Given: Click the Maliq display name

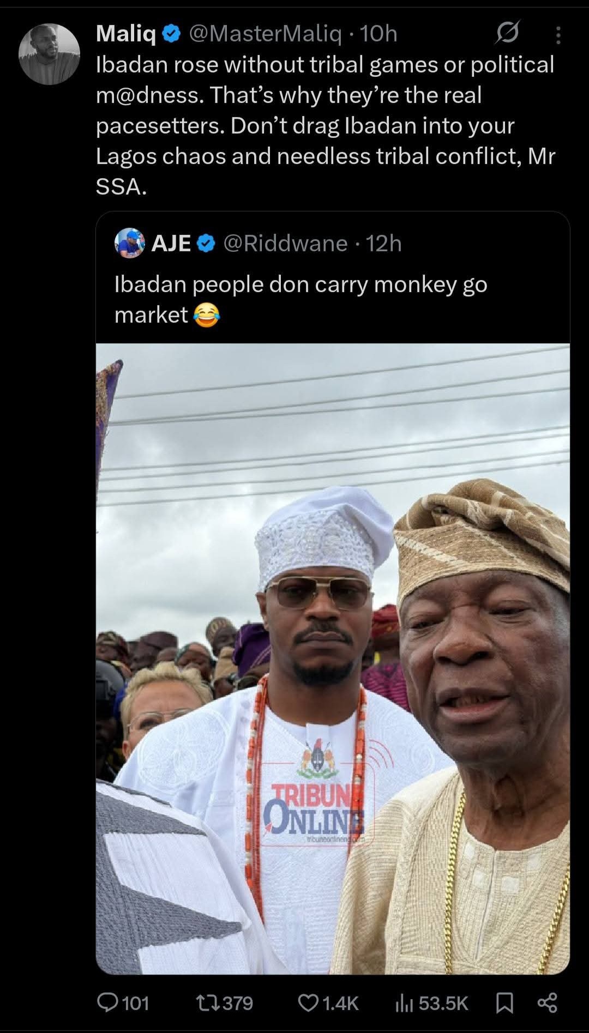Looking at the screenshot, I should pos(126,34).
